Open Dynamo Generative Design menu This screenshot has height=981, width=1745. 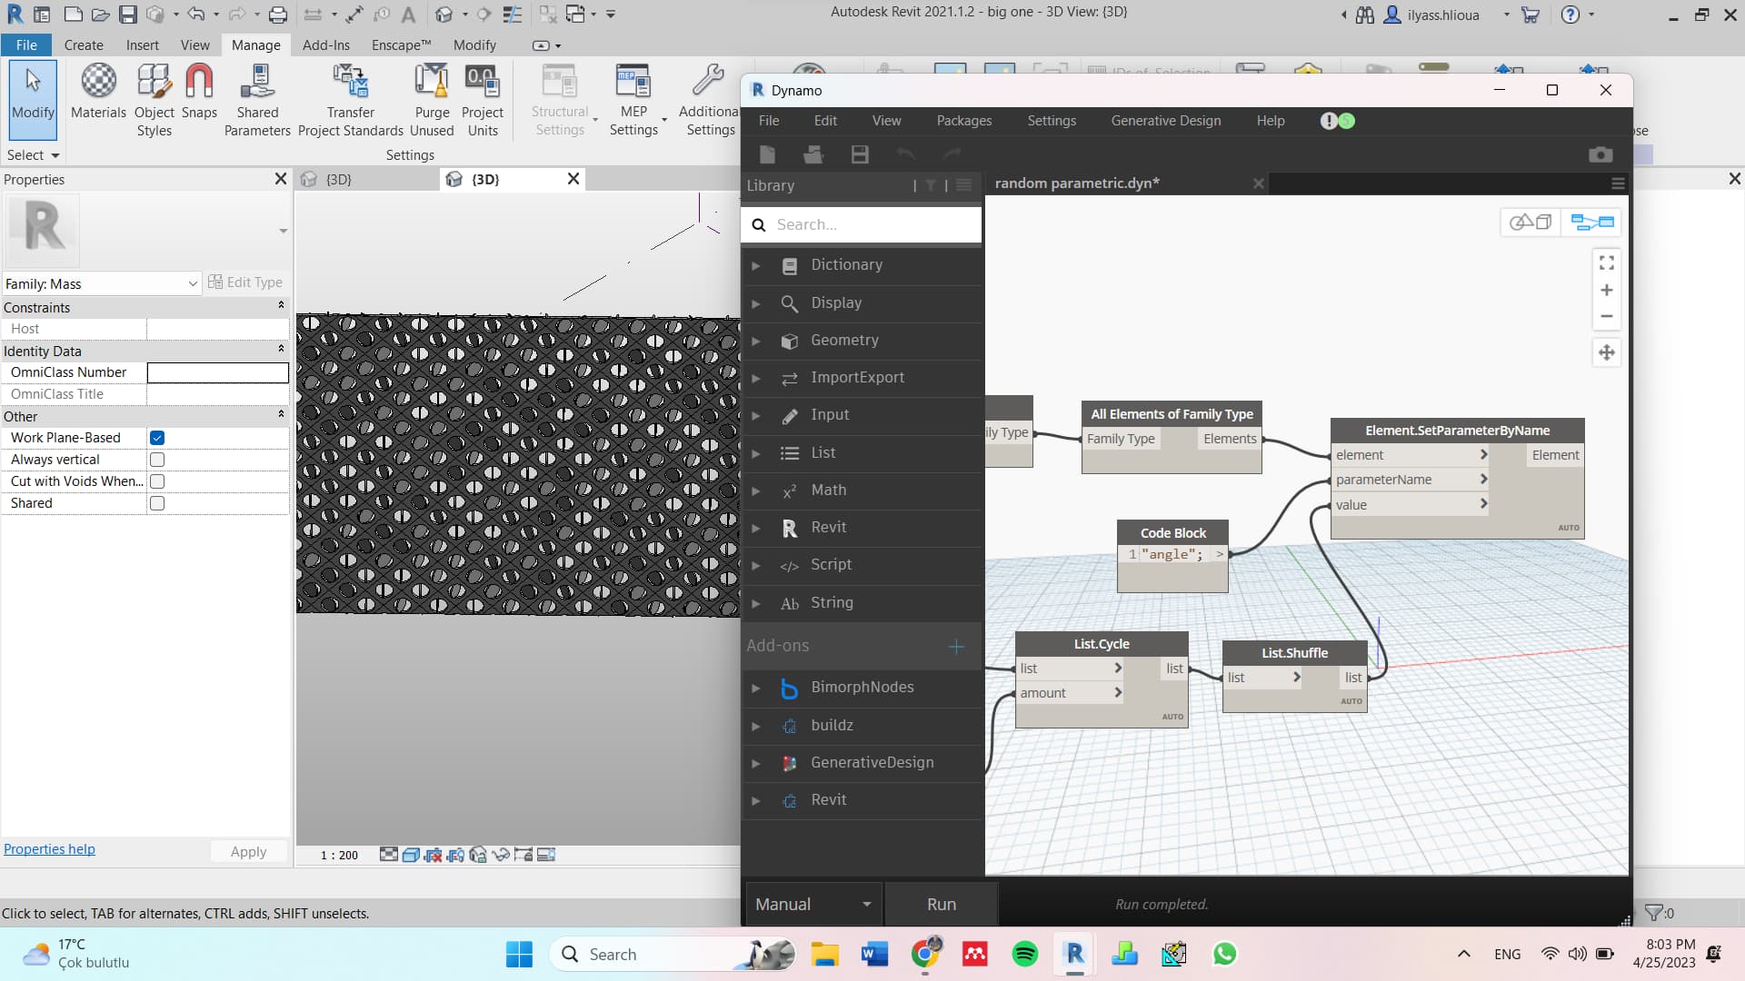click(1165, 121)
